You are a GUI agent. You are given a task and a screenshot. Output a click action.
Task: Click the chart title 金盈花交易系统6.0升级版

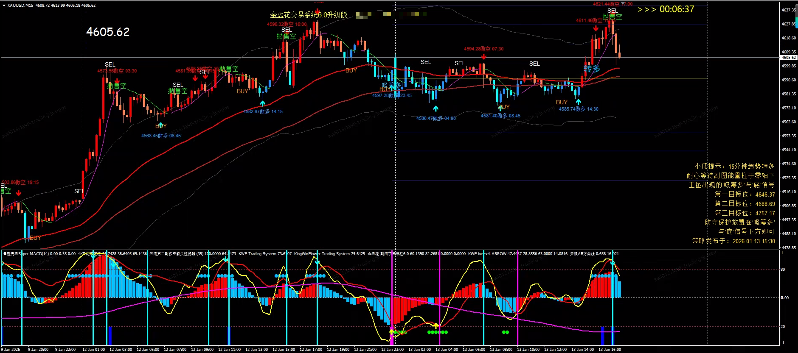309,15
